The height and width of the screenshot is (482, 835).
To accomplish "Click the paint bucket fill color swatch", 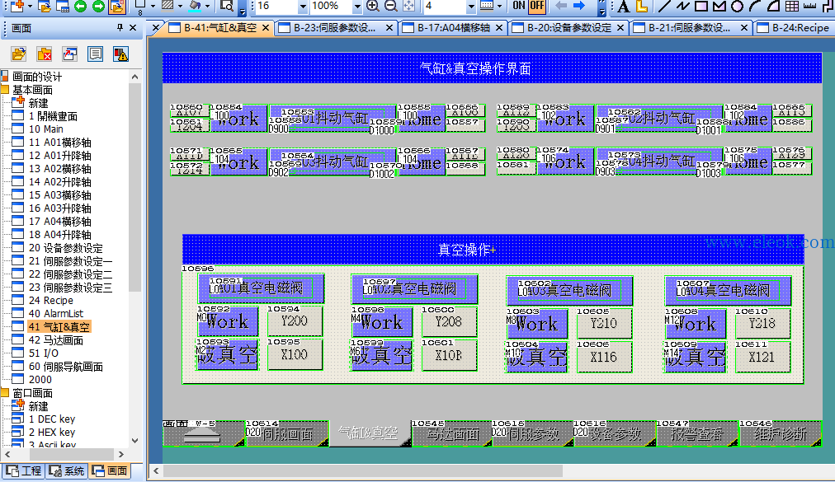I will [x=195, y=7].
